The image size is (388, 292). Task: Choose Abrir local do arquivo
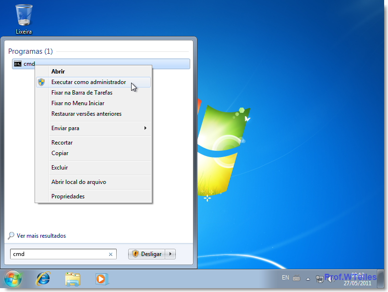pos(93,182)
